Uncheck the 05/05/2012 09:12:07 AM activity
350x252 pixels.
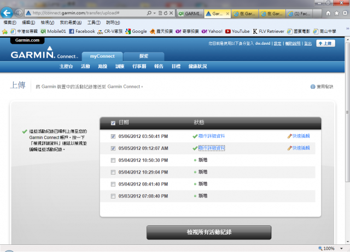point(113,148)
